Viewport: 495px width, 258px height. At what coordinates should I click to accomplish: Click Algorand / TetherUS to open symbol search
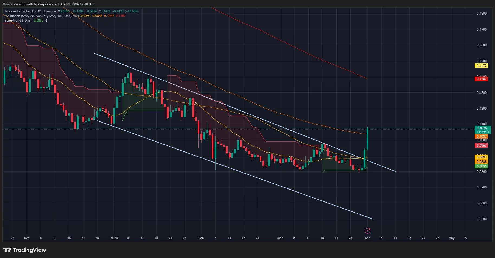[x=19, y=11]
